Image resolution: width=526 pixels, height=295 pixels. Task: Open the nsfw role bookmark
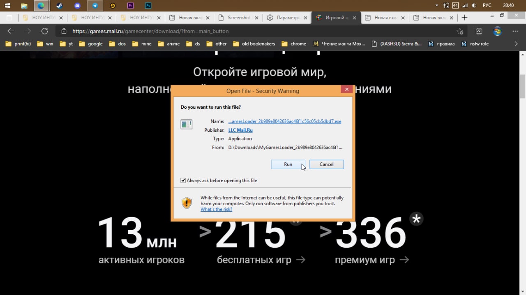pyautogui.click(x=475, y=44)
